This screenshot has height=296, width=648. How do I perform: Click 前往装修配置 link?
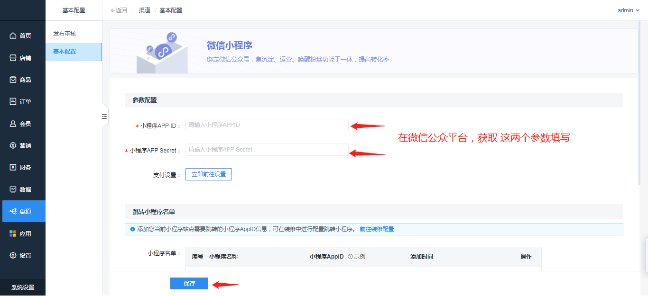point(377,229)
